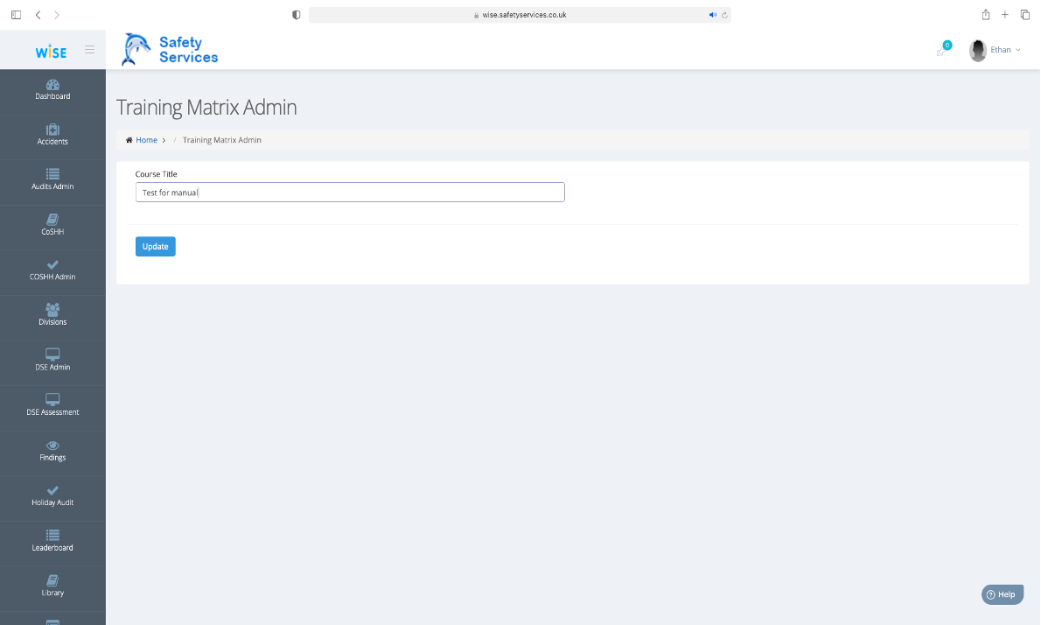Go forward with browser forward arrow

point(57,15)
